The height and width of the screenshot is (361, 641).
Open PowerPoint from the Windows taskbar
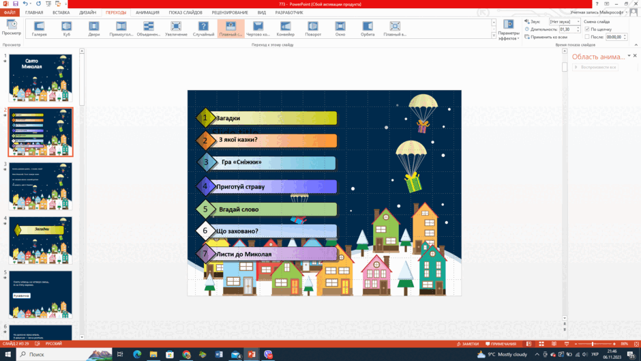pyautogui.click(x=252, y=354)
